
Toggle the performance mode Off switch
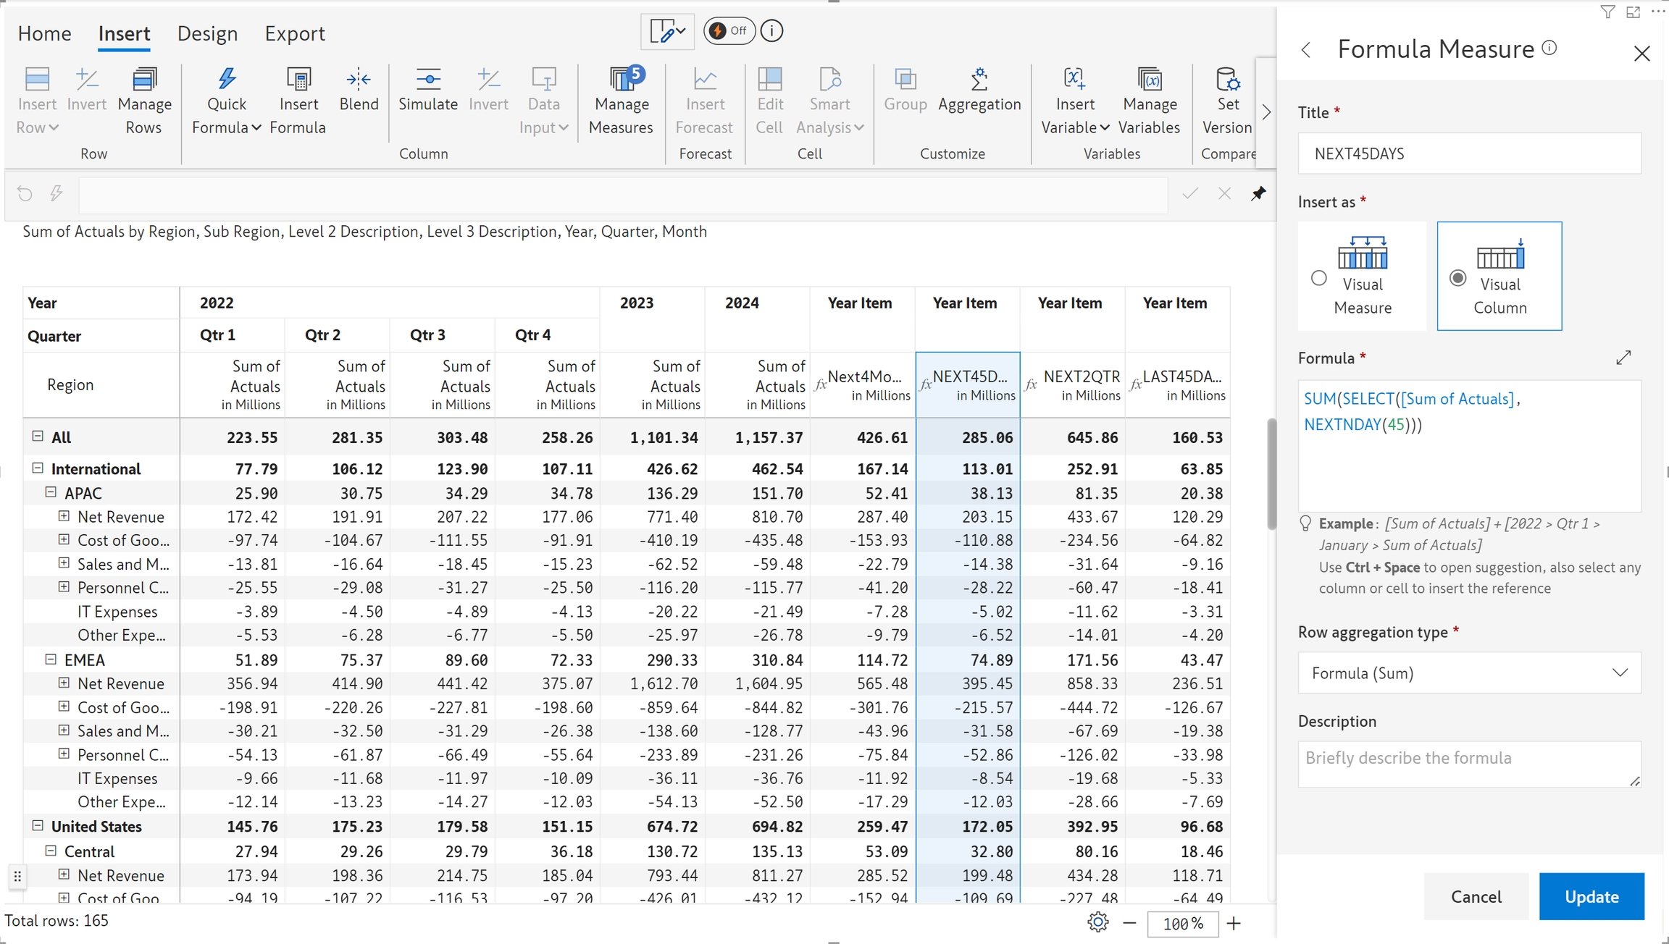(x=729, y=31)
